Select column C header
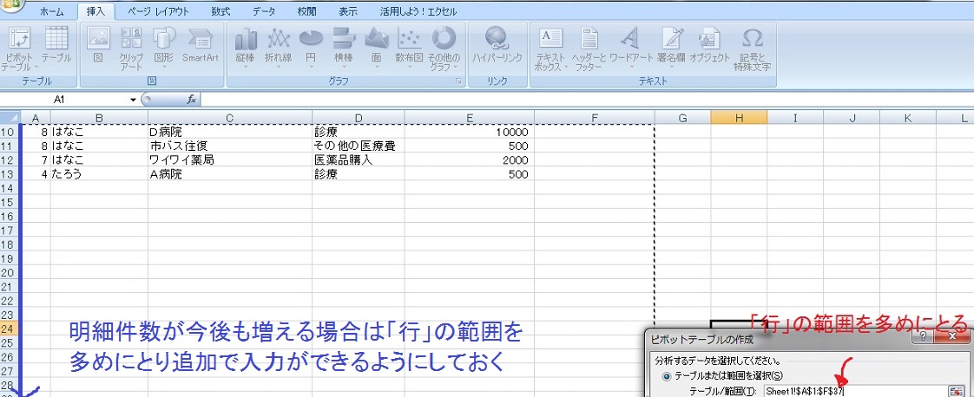Image resolution: width=974 pixels, height=397 pixels. [x=230, y=118]
